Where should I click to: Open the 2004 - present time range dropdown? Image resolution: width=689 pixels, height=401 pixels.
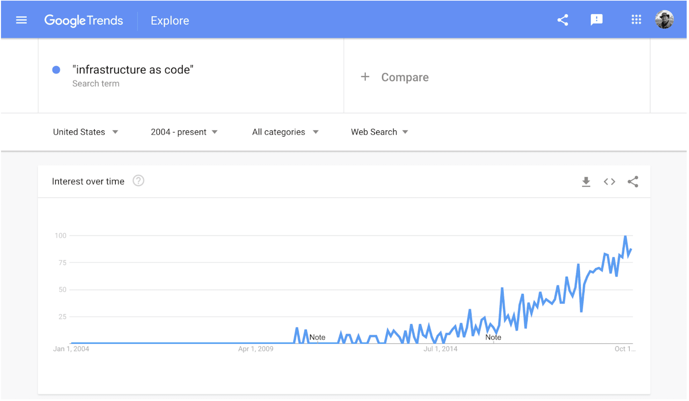point(184,132)
